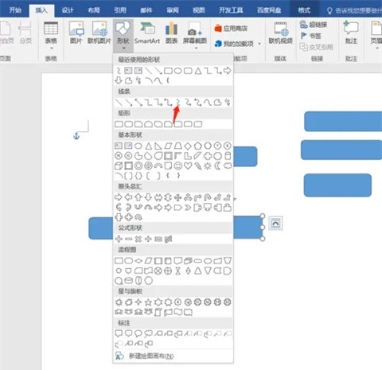The image size is (382, 370).
Task: Switch to the 设计 tab
Action: point(68,10)
